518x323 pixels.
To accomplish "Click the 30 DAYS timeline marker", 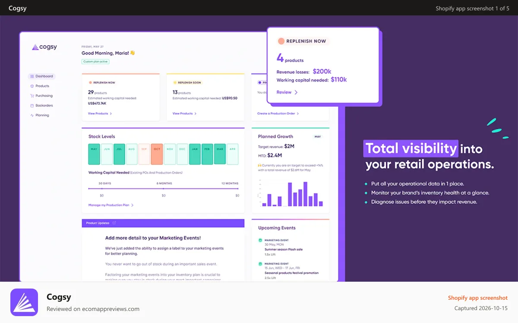I will coord(102,189).
